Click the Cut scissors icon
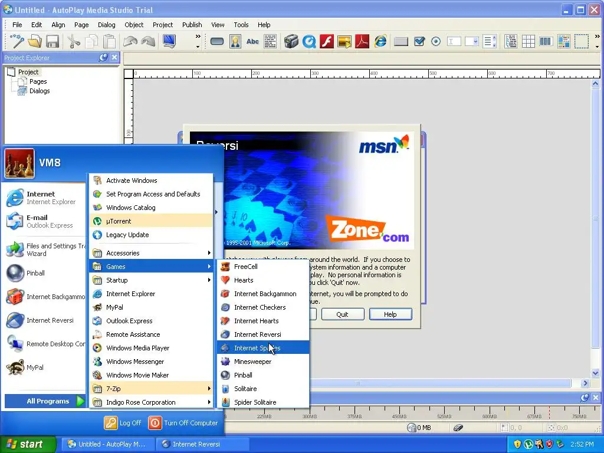This screenshot has width=604, height=453. point(74,41)
